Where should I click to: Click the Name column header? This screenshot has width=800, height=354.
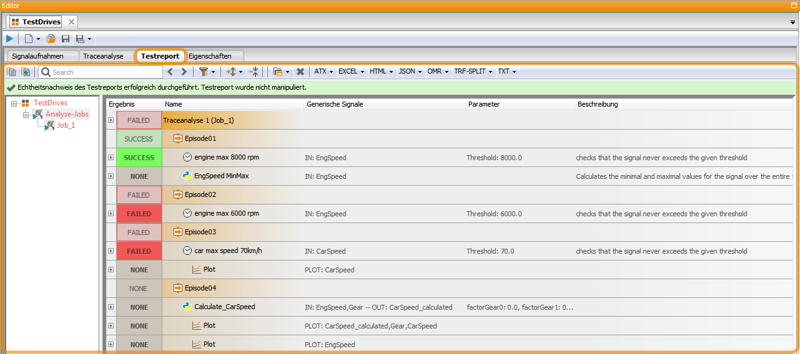tap(234, 104)
